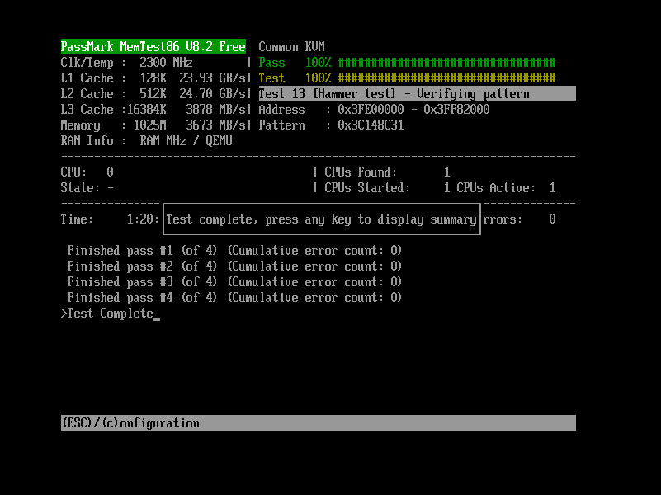Image resolution: width=661 pixels, height=495 pixels.
Task: Click the Address range 0x3FE00000 - 0x3FF82000
Action: 413,109
